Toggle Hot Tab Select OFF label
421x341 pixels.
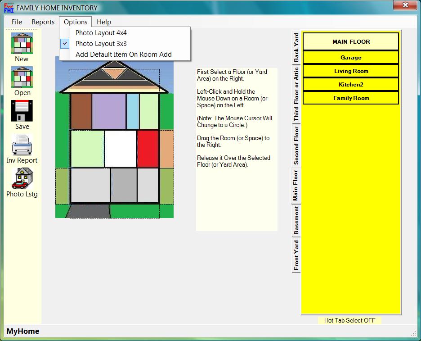tap(349, 320)
